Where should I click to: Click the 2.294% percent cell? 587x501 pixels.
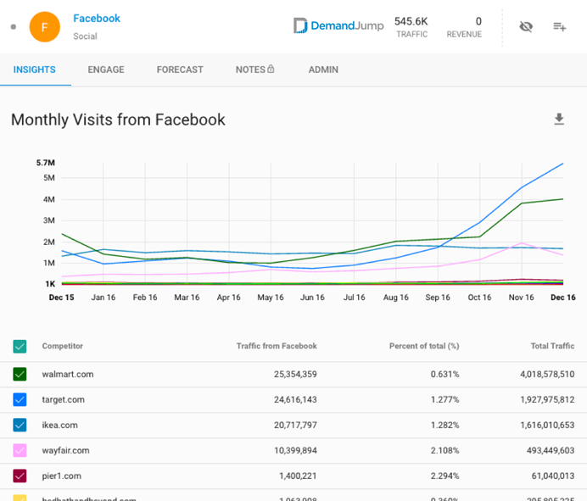[x=444, y=476]
